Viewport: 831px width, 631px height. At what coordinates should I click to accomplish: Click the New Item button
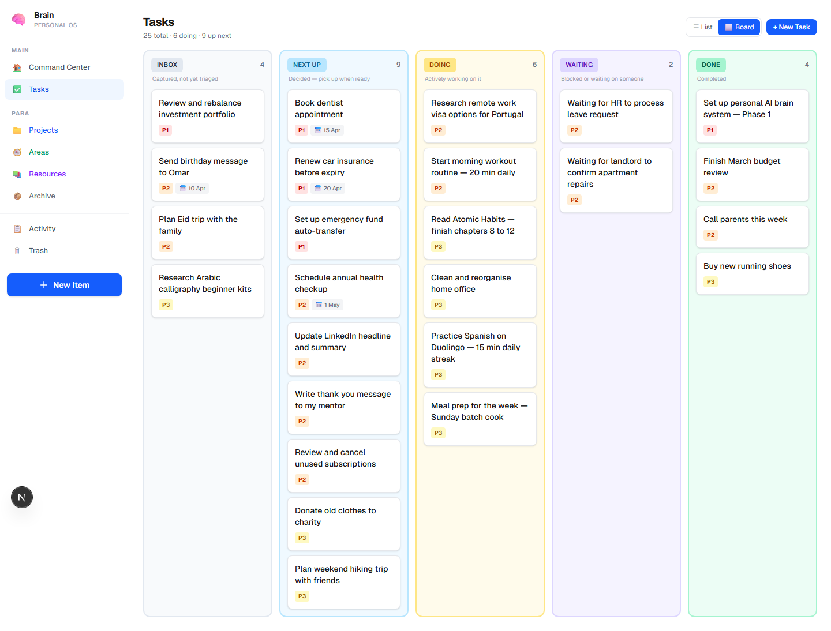[x=64, y=284]
